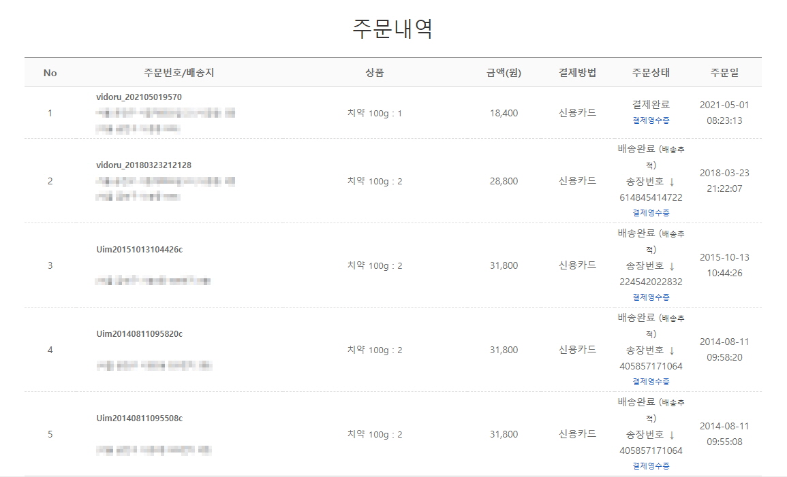Show 결제영수증 for order Uim20140811095820c
This screenshot has width=787, height=477.
pos(651,382)
